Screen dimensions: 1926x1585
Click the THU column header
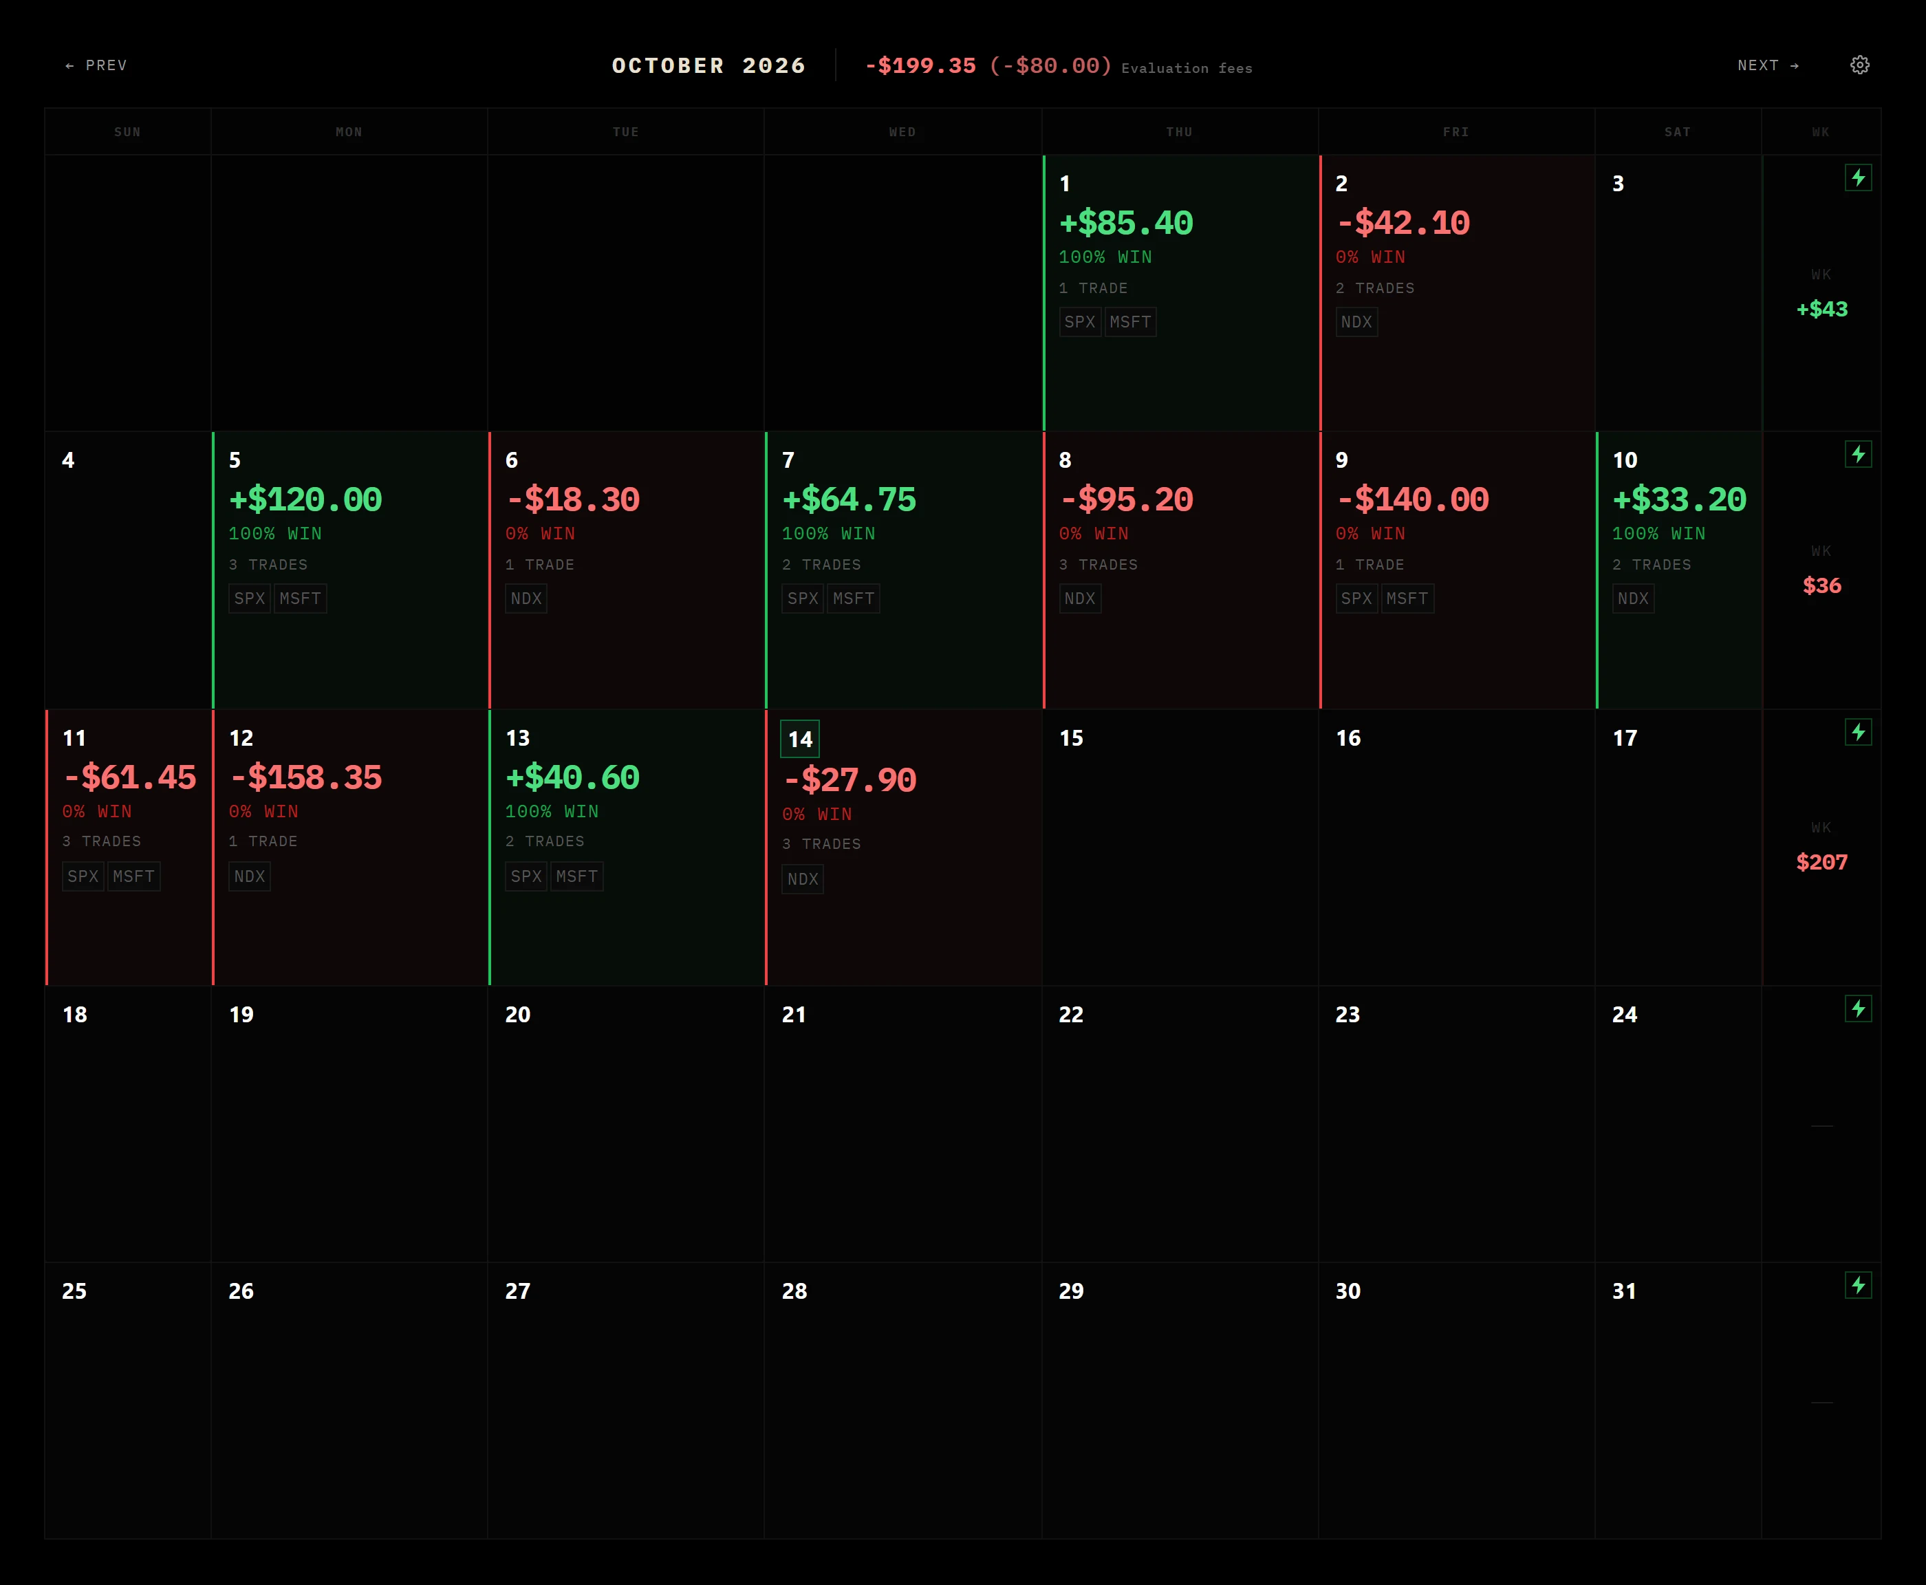point(1180,132)
